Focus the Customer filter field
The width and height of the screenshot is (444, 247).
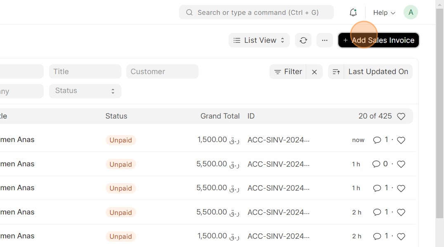(x=162, y=72)
